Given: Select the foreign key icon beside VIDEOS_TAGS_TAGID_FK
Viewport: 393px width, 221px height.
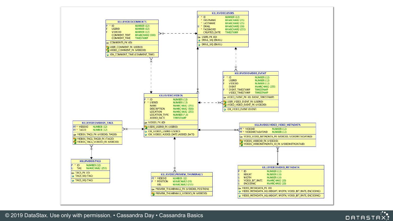Looking at the screenshot, I should pos(75,139).
